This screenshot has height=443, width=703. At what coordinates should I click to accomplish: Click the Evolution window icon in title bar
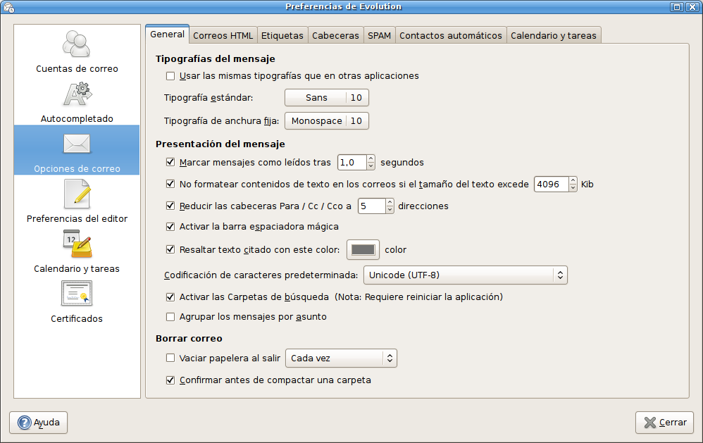pyautogui.click(x=8, y=7)
